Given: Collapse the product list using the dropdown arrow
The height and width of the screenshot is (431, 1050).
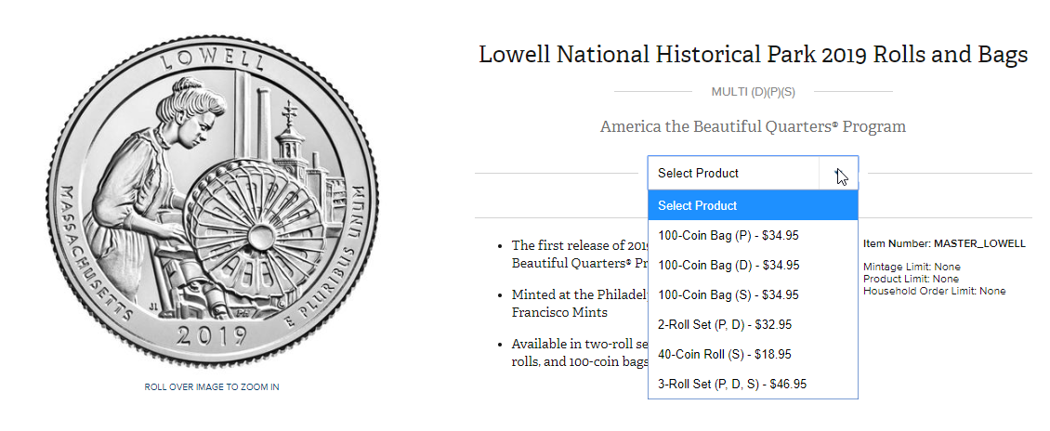Looking at the screenshot, I should pos(839,174).
